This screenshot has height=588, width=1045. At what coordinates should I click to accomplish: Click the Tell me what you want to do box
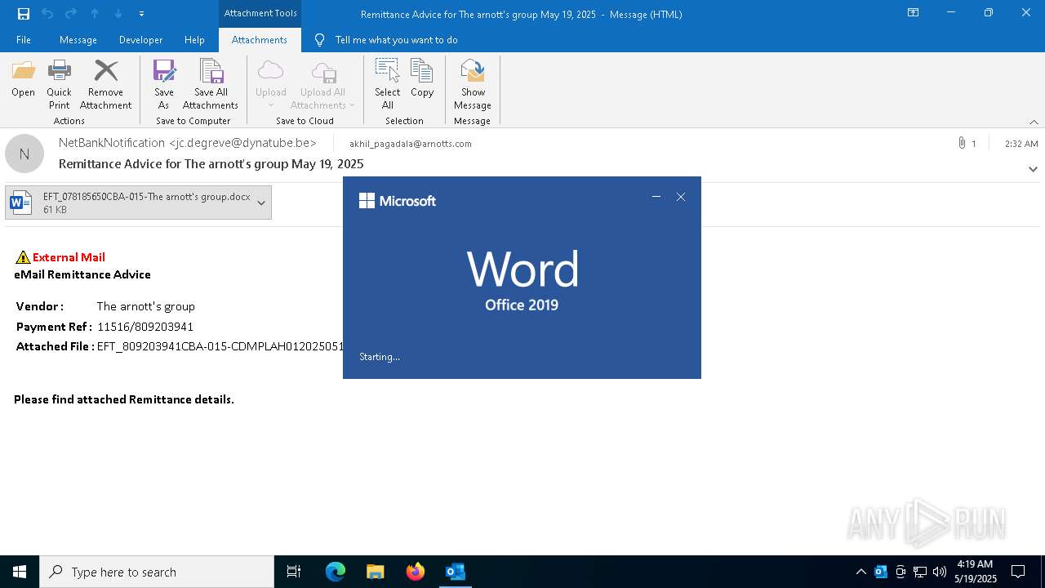(x=396, y=40)
